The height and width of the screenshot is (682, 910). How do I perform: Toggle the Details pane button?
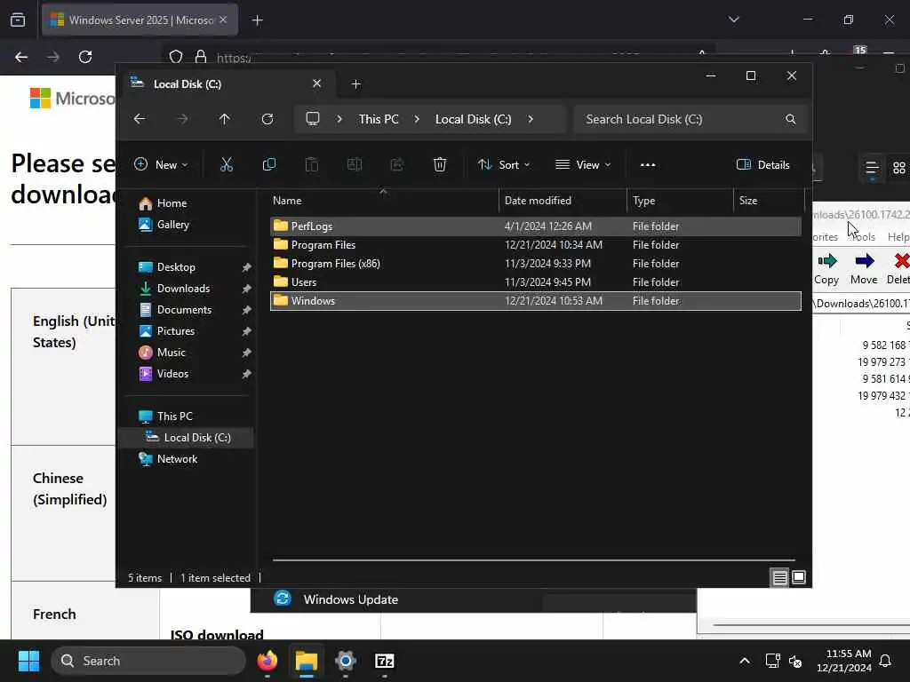tap(763, 164)
